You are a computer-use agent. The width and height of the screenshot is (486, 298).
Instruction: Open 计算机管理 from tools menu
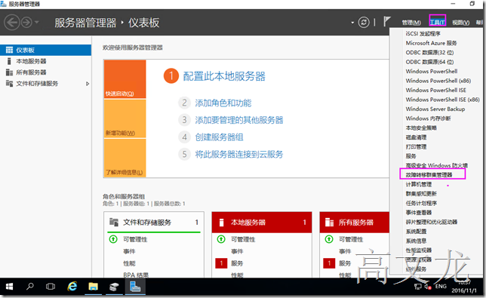418,184
